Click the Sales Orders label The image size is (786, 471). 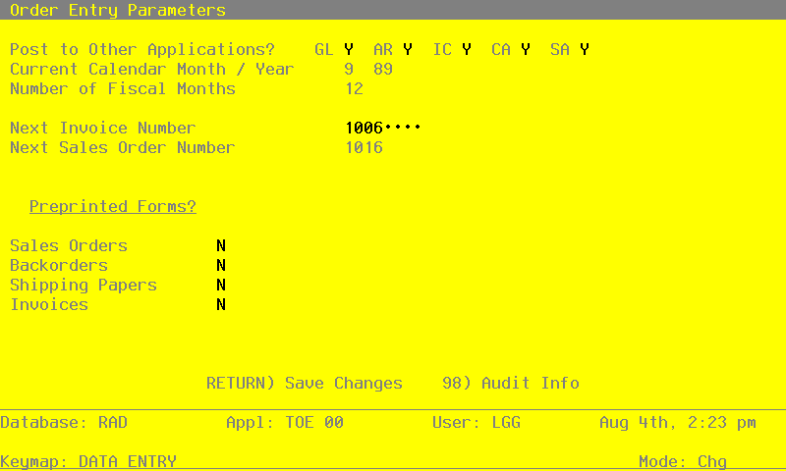(x=69, y=245)
